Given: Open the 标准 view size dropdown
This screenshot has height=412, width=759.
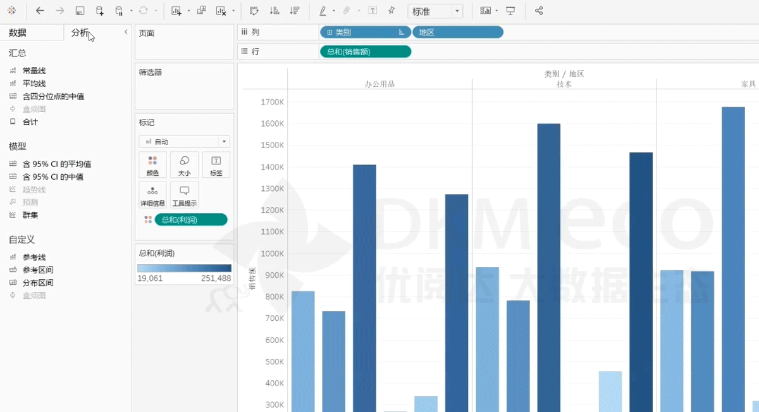Looking at the screenshot, I should (436, 11).
